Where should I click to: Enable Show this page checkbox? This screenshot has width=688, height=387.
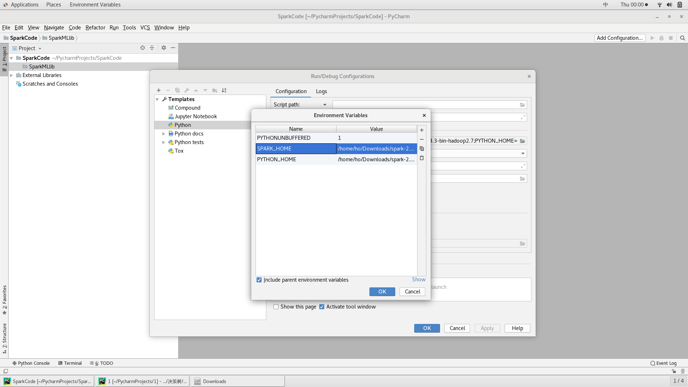tap(276, 307)
